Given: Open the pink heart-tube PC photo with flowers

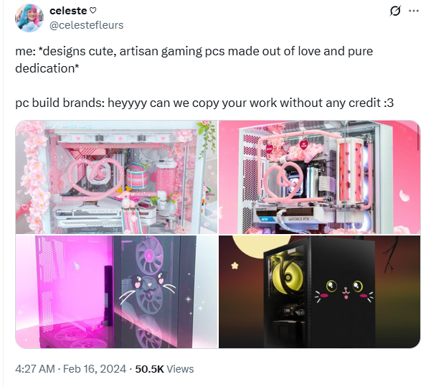Looking at the screenshot, I should [x=117, y=177].
